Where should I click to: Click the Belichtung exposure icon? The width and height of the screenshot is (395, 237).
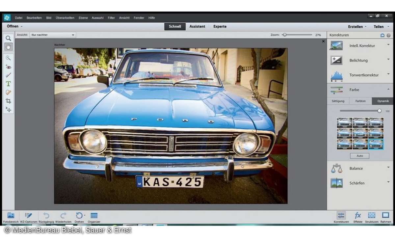click(x=336, y=60)
